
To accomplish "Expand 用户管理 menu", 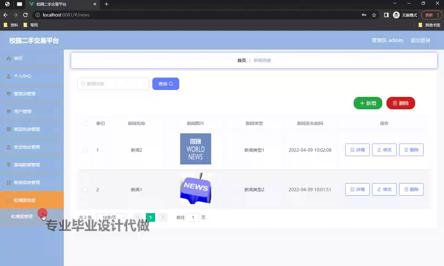I will click(x=32, y=111).
